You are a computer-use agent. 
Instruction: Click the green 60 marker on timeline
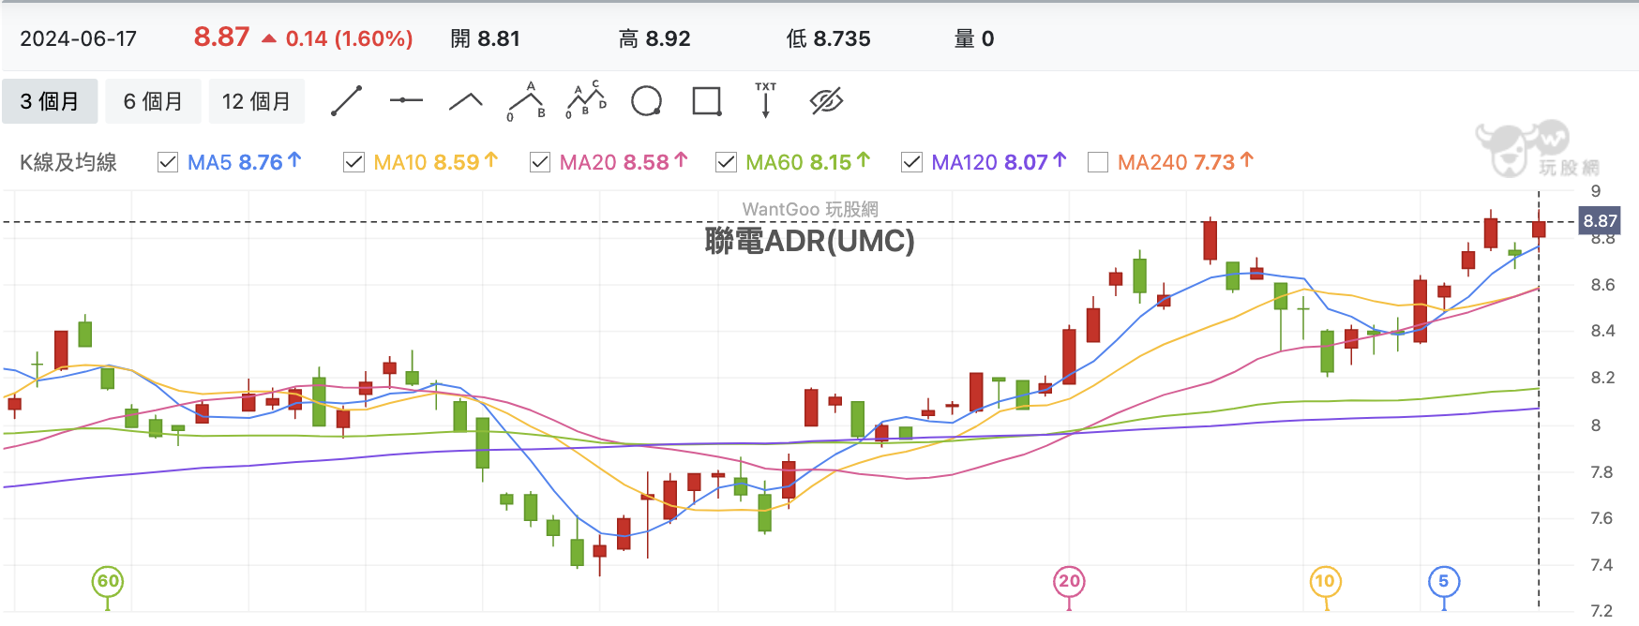pyautogui.click(x=108, y=581)
